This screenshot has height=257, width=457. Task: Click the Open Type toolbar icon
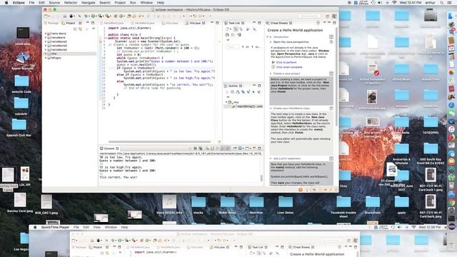129,16
